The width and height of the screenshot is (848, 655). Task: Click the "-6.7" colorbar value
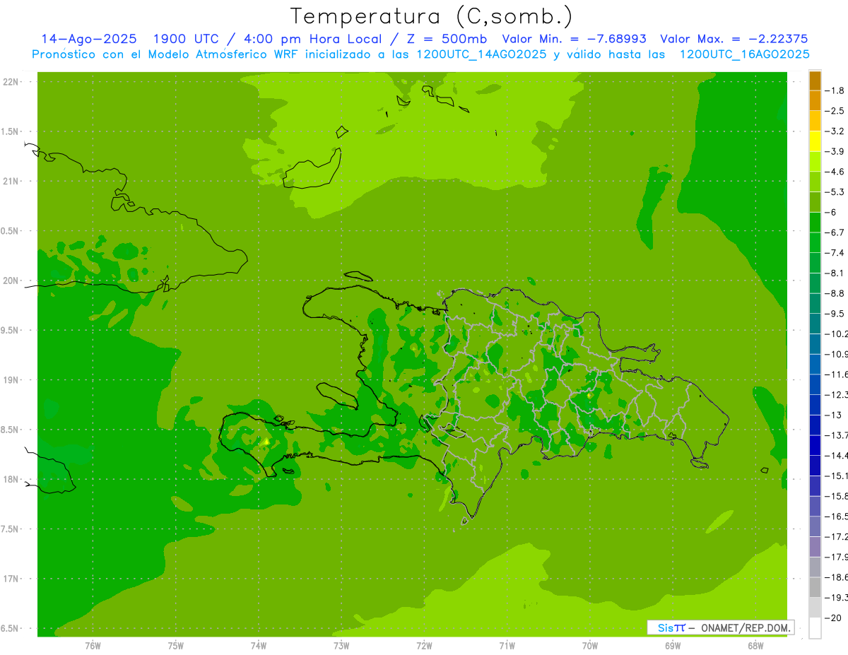tap(835, 232)
